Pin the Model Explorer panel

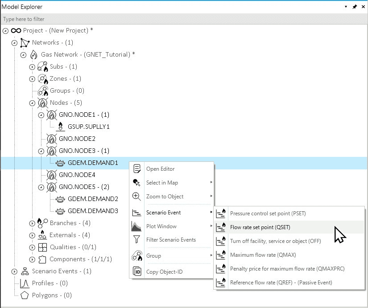pyautogui.click(x=355, y=7)
